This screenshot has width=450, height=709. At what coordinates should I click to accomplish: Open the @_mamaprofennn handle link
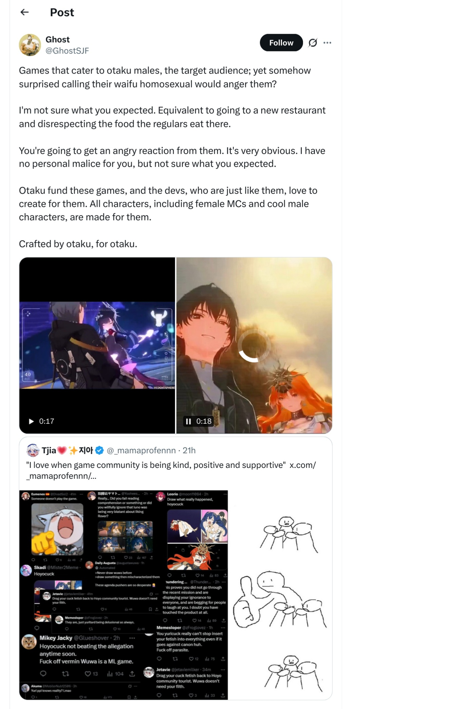coord(141,451)
